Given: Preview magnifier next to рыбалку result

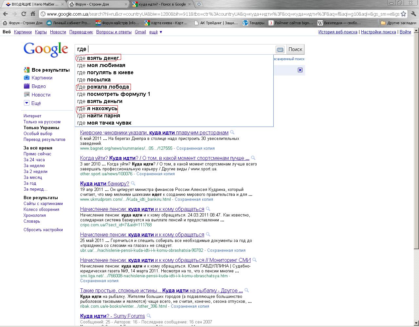Looking at the screenshot, I should coord(246,290).
